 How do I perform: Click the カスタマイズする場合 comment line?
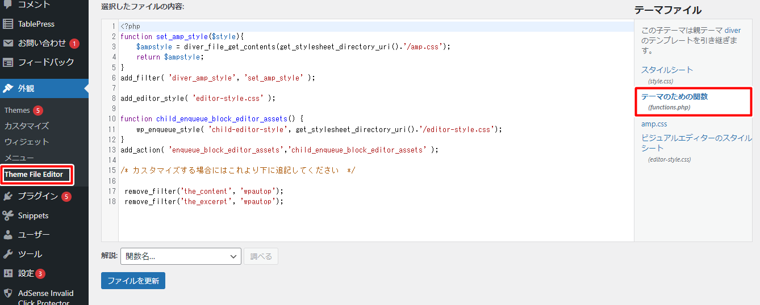click(x=238, y=170)
